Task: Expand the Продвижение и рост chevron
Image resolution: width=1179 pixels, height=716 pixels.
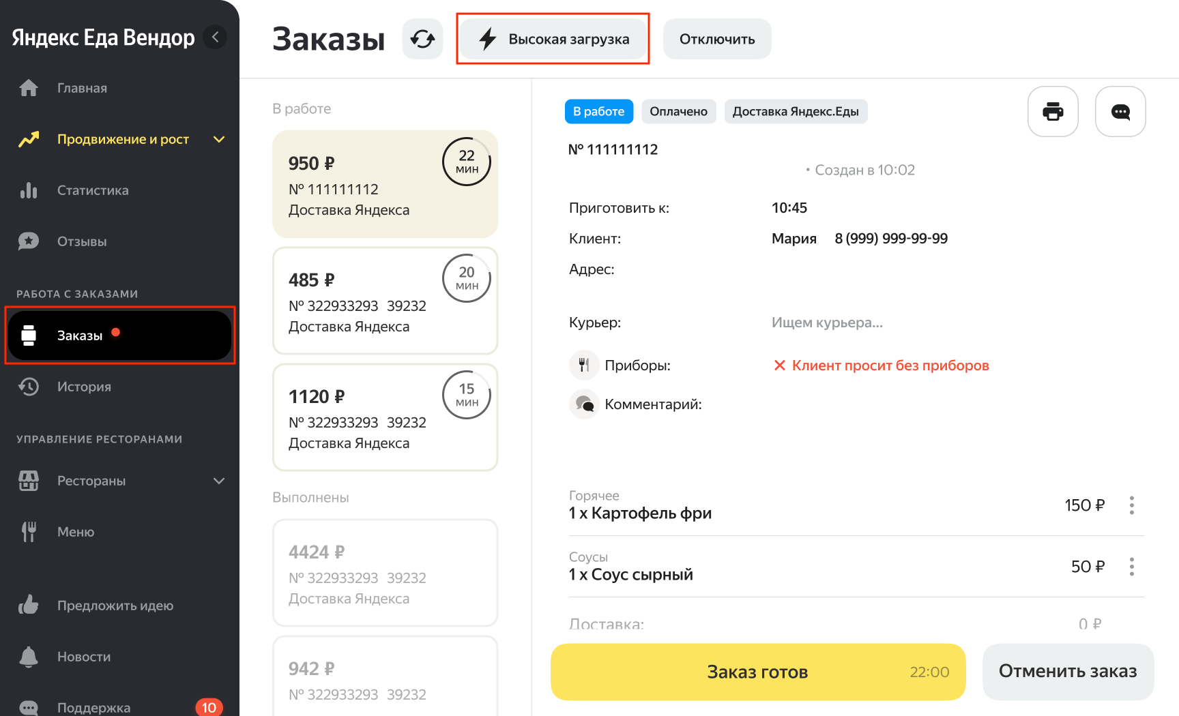Action: (x=219, y=139)
